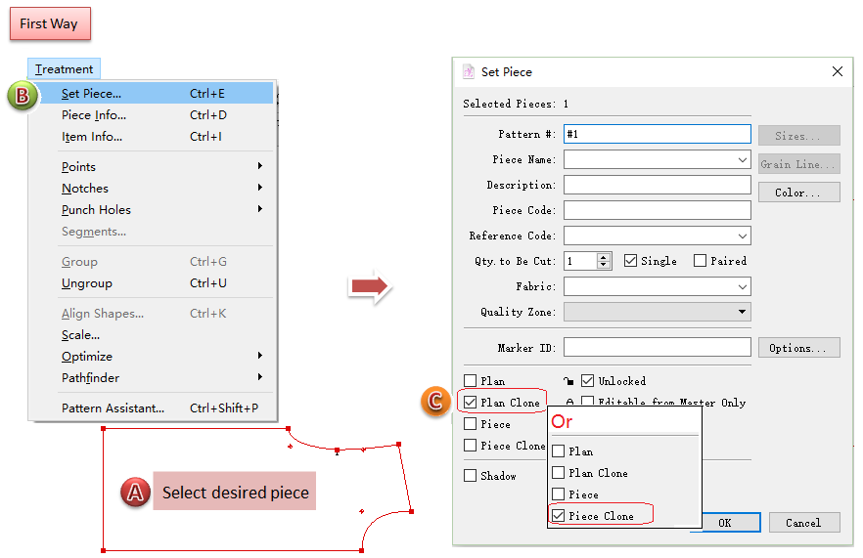
Task: Enable the Shadow checkbox
Action: click(471, 476)
